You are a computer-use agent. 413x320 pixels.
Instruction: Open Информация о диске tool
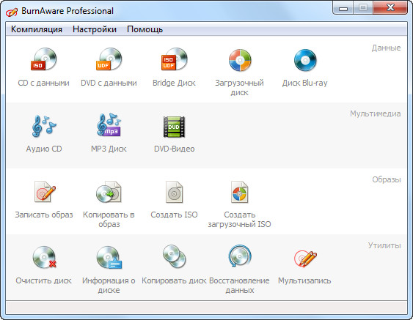[109, 257]
